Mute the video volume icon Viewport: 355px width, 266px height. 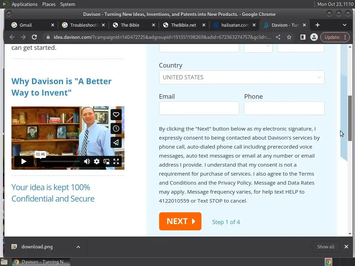(x=87, y=161)
